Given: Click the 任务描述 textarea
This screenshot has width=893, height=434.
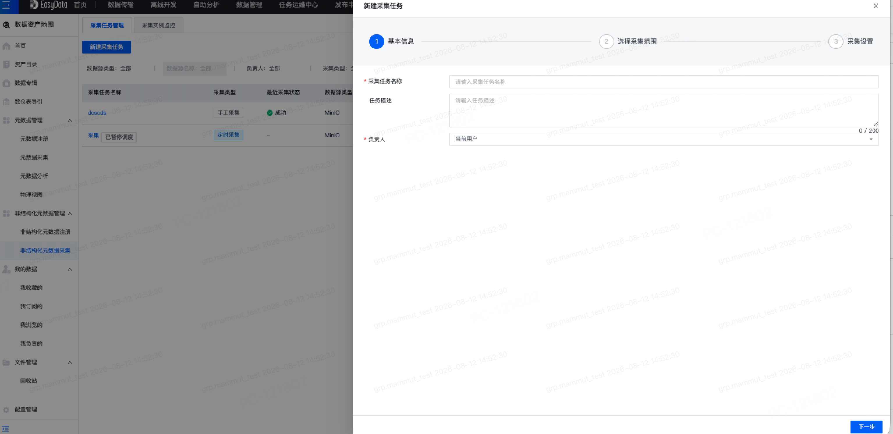Looking at the screenshot, I should click(x=664, y=111).
